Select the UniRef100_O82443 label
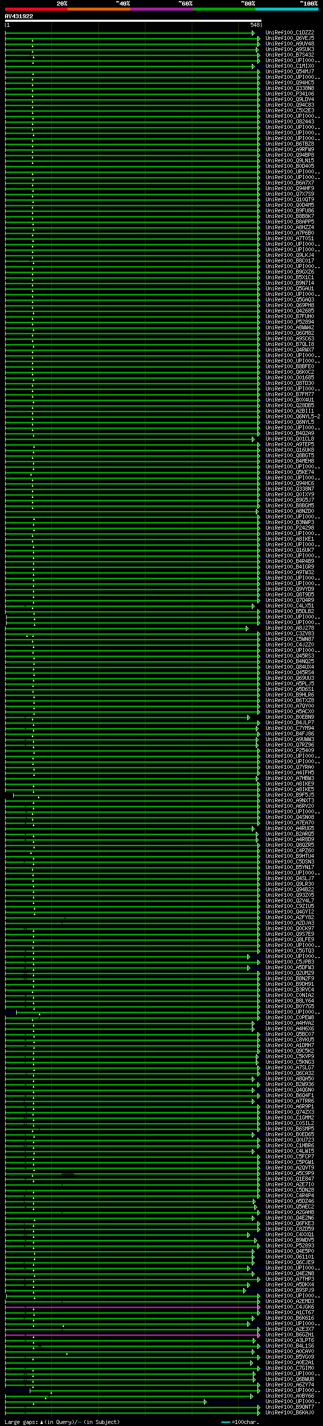 [290, 121]
